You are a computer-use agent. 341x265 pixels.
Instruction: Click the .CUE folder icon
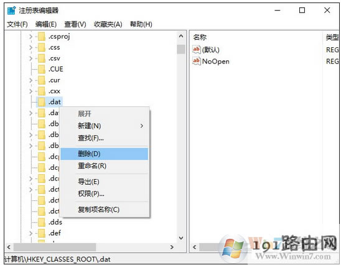[x=41, y=69]
